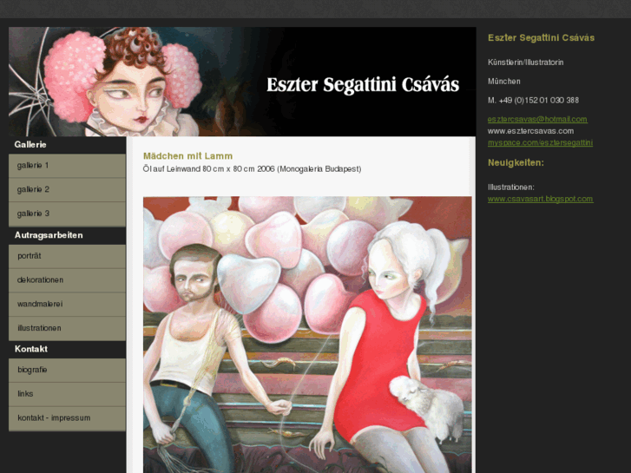Click the Gallerie section header
Image resolution: width=631 pixels, height=473 pixels.
coord(30,145)
